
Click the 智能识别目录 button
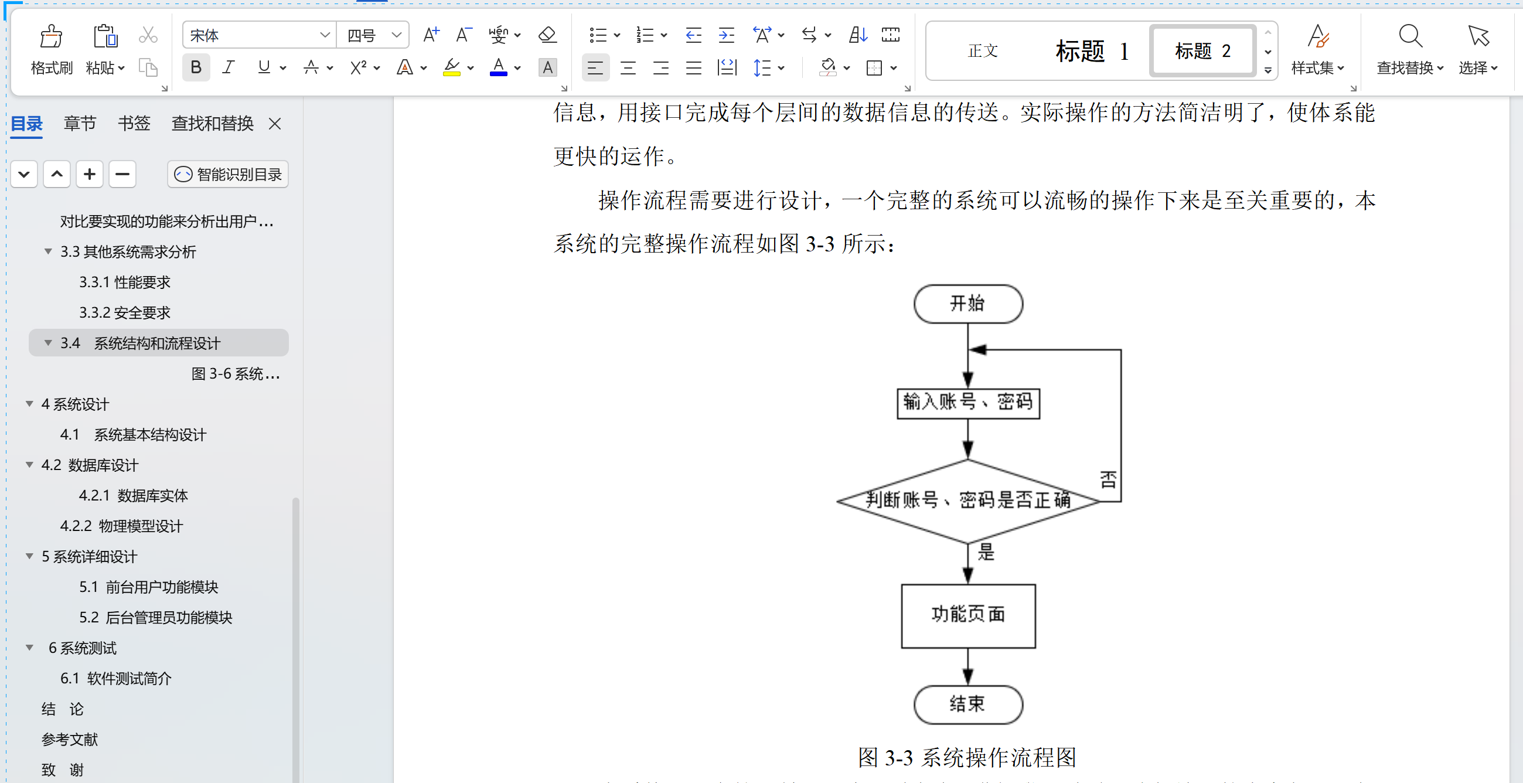[x=228, y=175]
